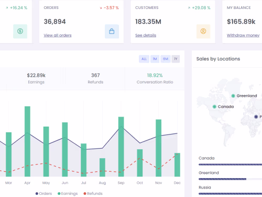Click the dark blue map marker dot
Screen dimensions: 262x197
tap(256, 117)
